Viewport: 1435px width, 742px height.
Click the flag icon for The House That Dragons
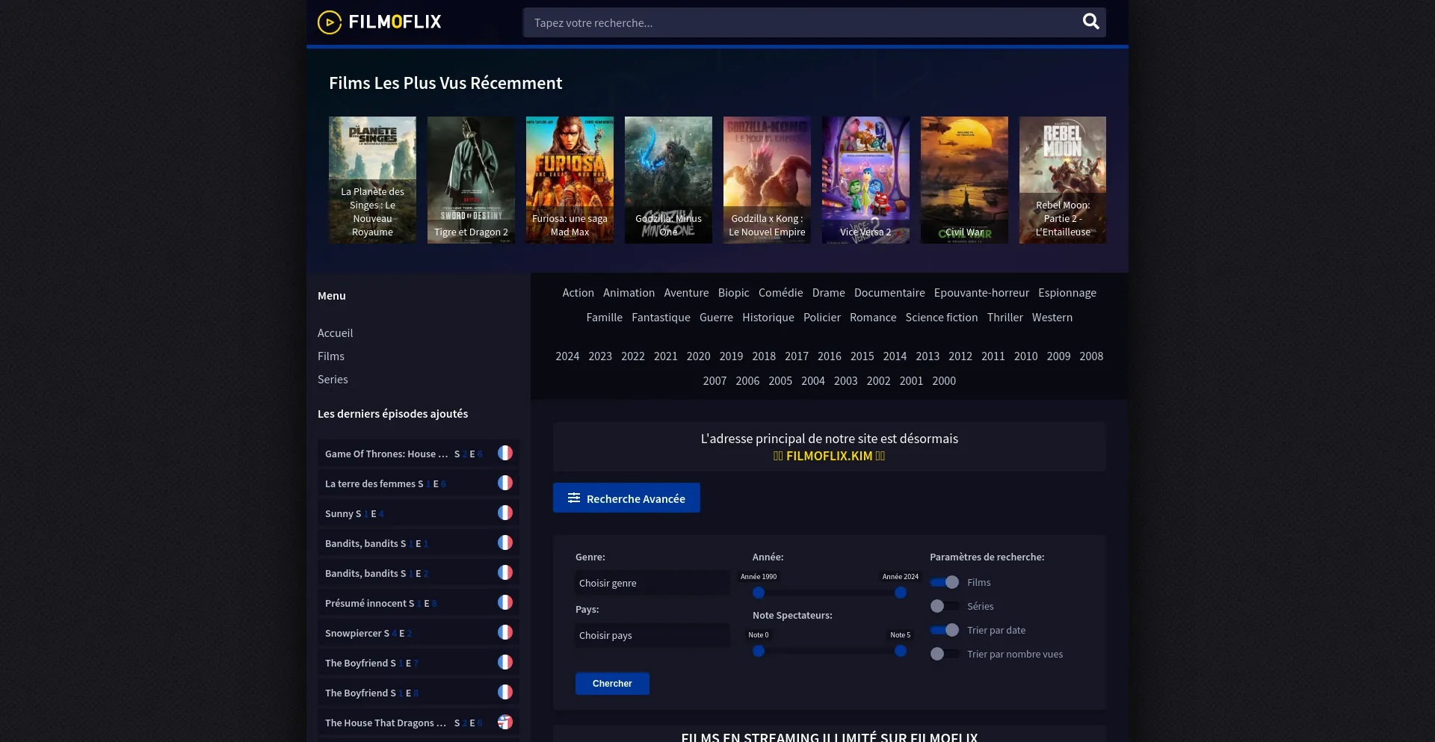pos(505,722)
